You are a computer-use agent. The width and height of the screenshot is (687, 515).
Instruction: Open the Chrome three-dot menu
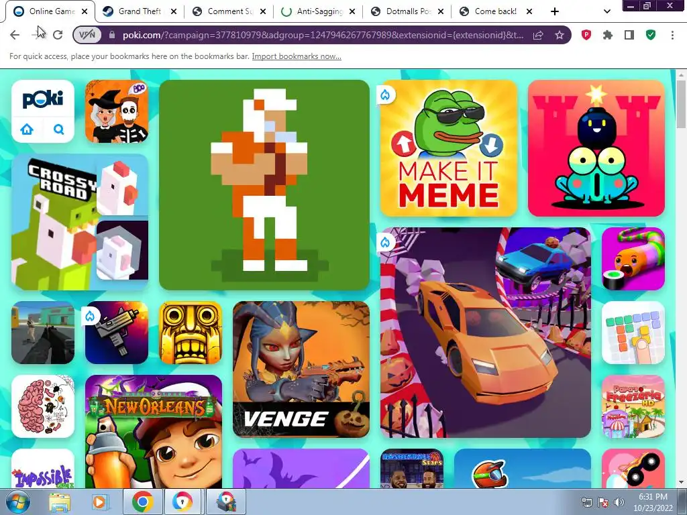672,35
